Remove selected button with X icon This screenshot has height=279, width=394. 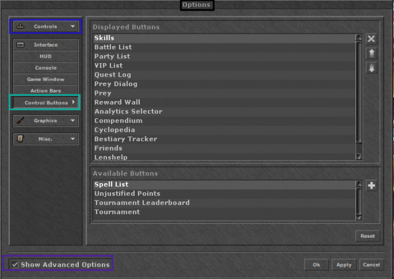pyautogui.click(x=371, y=39)
